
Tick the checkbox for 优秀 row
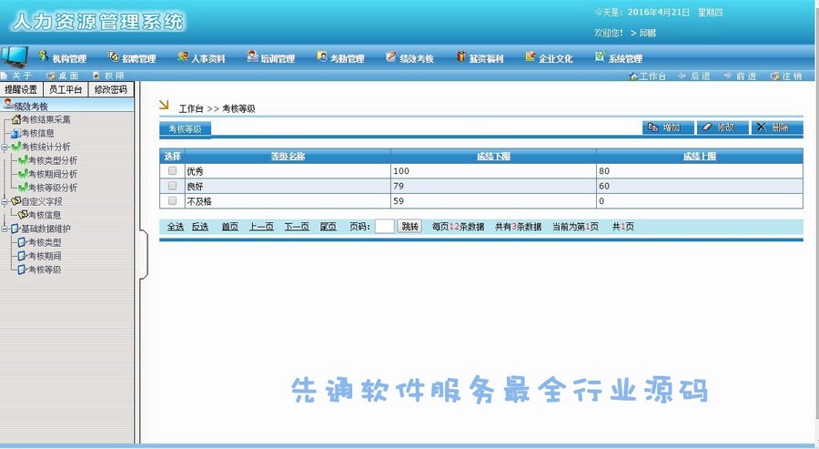pyautogui.click(x=172, y=171)
